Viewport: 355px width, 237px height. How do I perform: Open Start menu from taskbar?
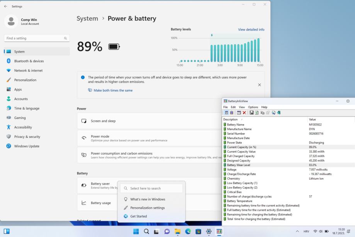[136, 231]
